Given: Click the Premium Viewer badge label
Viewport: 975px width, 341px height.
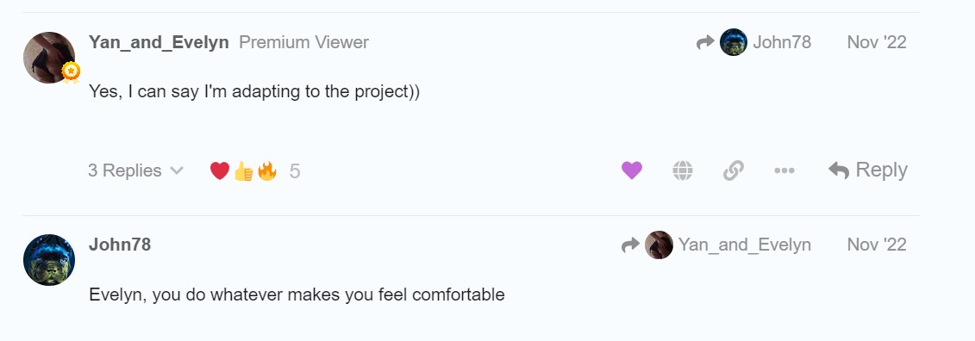Looking at the screenshot, I should (x=304, y=42).
